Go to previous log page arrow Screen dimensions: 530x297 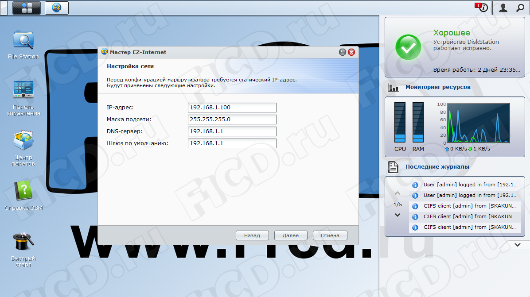[x=397, y=193]
